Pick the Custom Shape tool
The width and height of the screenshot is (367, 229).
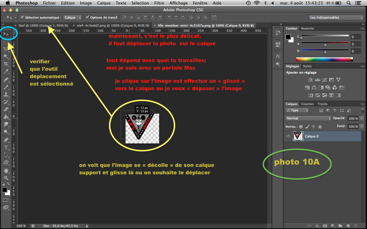[6, 162]
